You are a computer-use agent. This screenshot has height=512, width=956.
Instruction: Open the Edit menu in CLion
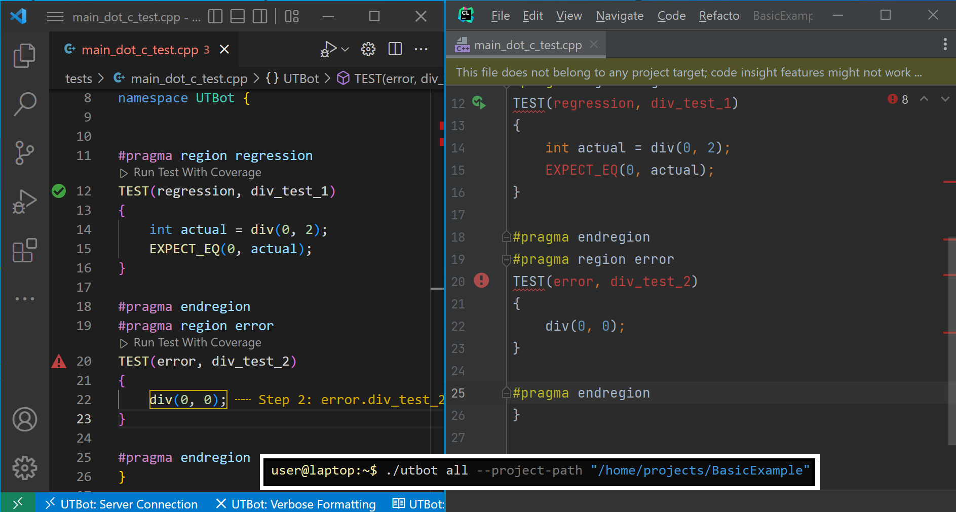tap(533, 16)
